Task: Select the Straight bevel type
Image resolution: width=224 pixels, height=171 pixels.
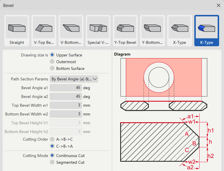Action: 17,29
